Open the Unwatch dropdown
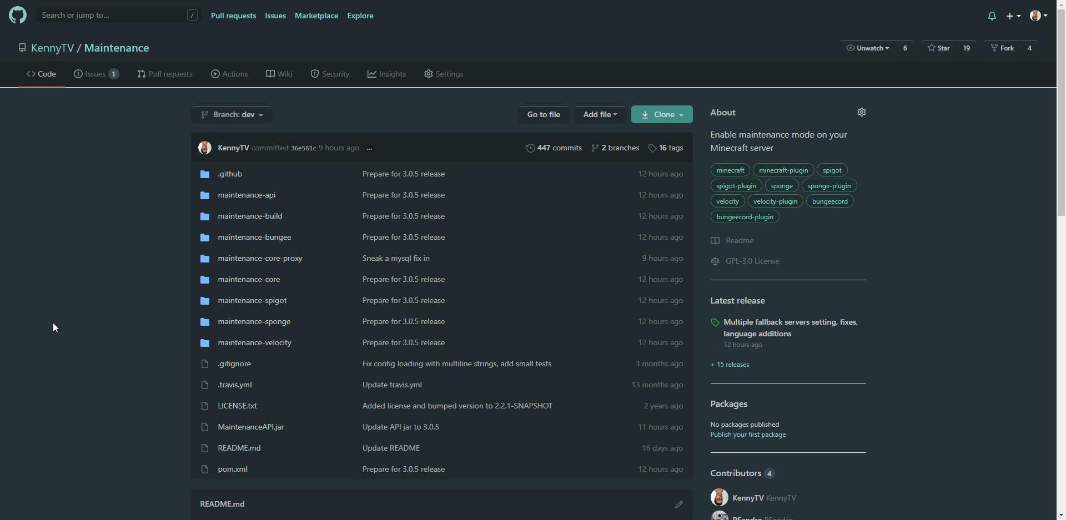The height and width of the screenshot is (520, 1066). 868,48
